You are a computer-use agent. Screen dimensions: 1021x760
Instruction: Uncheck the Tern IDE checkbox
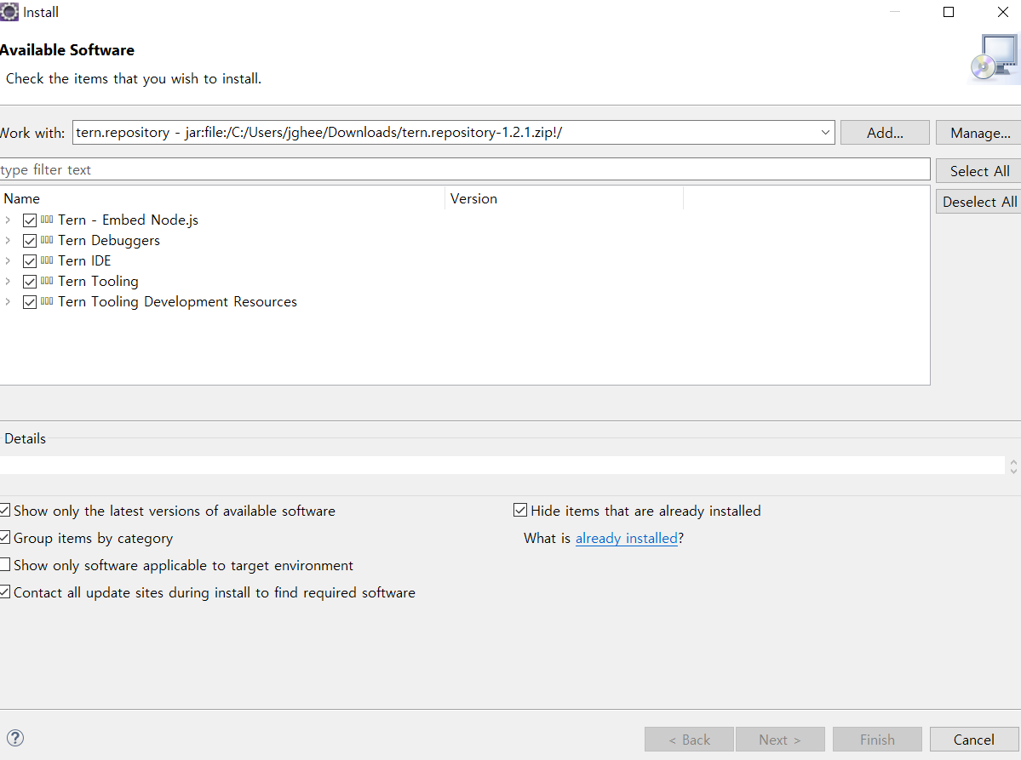[x=29, y=261]
